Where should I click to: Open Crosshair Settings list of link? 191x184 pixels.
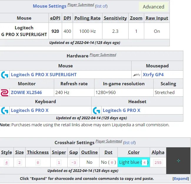pos(129,143)
